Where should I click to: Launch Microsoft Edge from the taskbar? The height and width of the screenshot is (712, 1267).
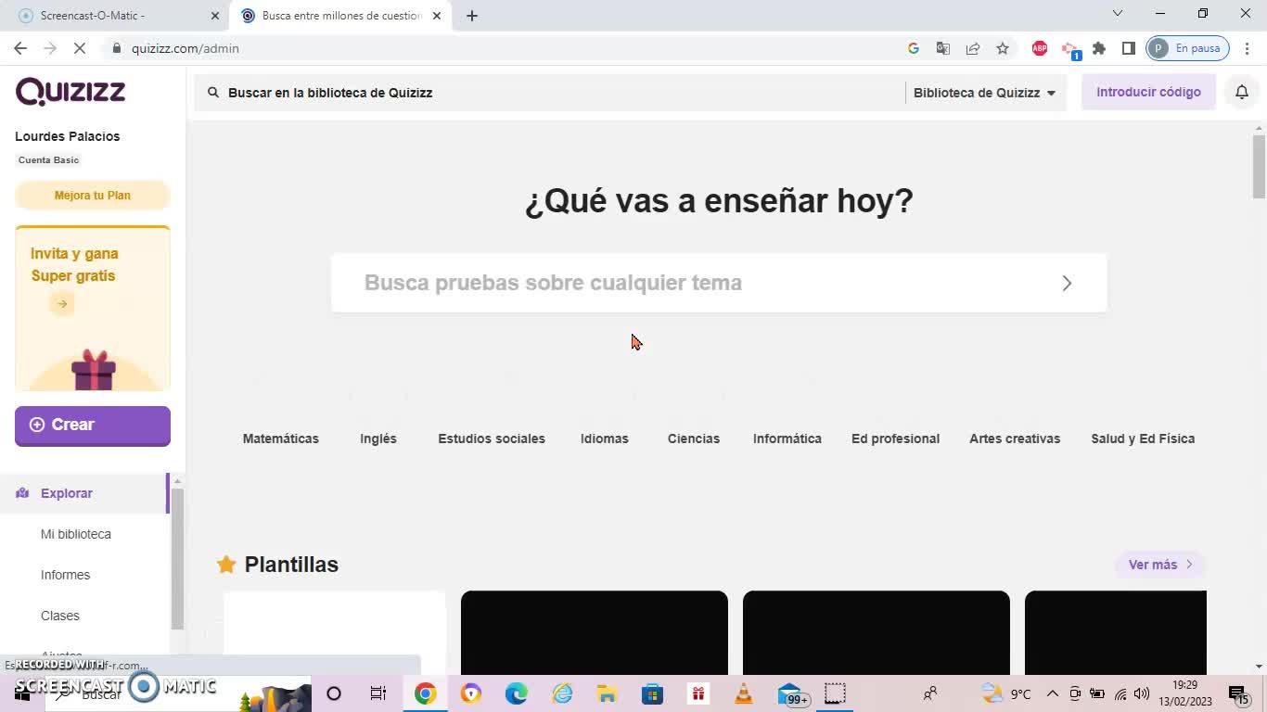tap(517, 693)
